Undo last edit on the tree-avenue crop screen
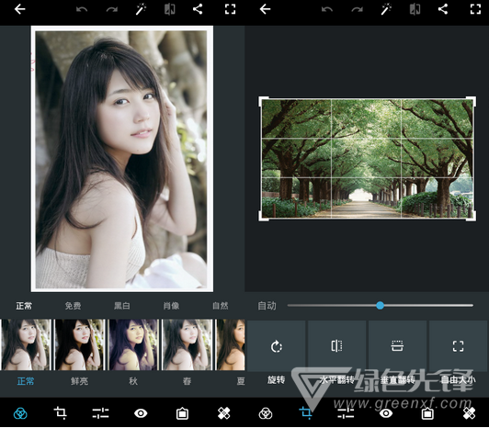 pyautogui.click(x=327, y=9)
